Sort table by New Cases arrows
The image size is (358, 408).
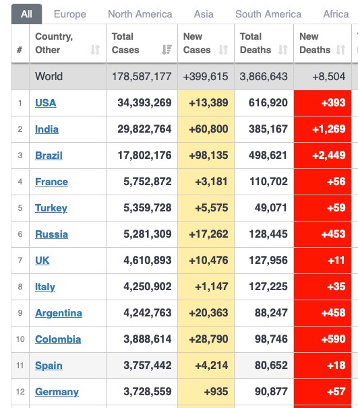pyautogui.click(x=223, y=50)
